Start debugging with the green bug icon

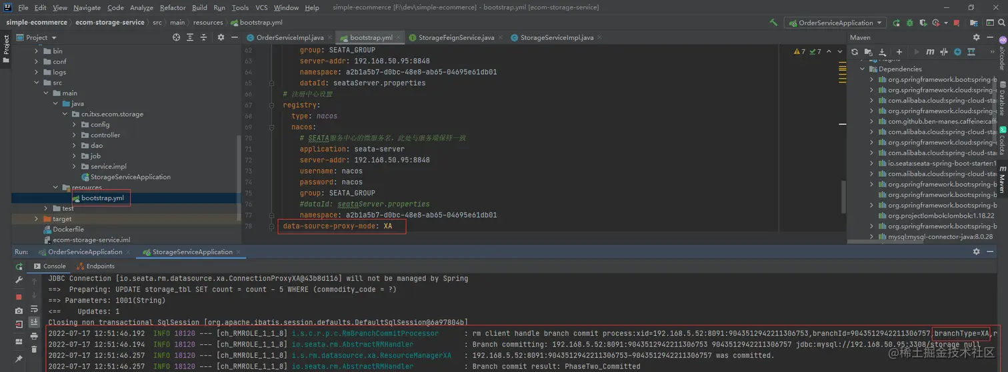(x=909, y=23)
